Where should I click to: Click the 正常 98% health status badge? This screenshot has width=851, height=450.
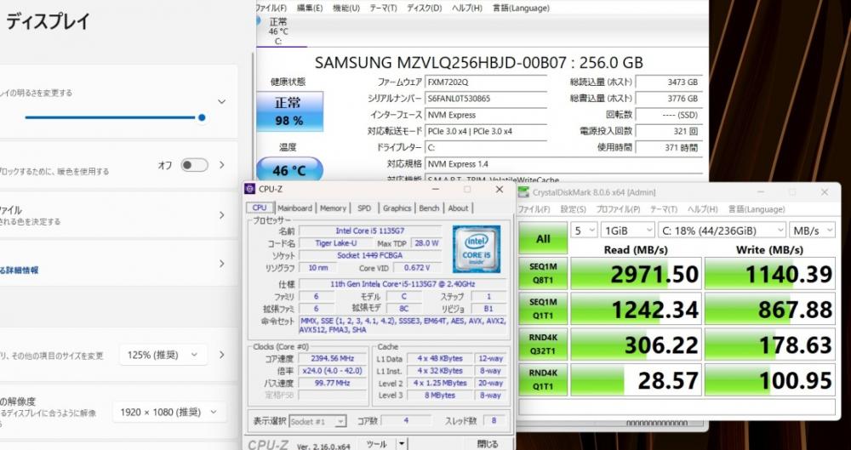pyautogui.click(x=289, y=111)
